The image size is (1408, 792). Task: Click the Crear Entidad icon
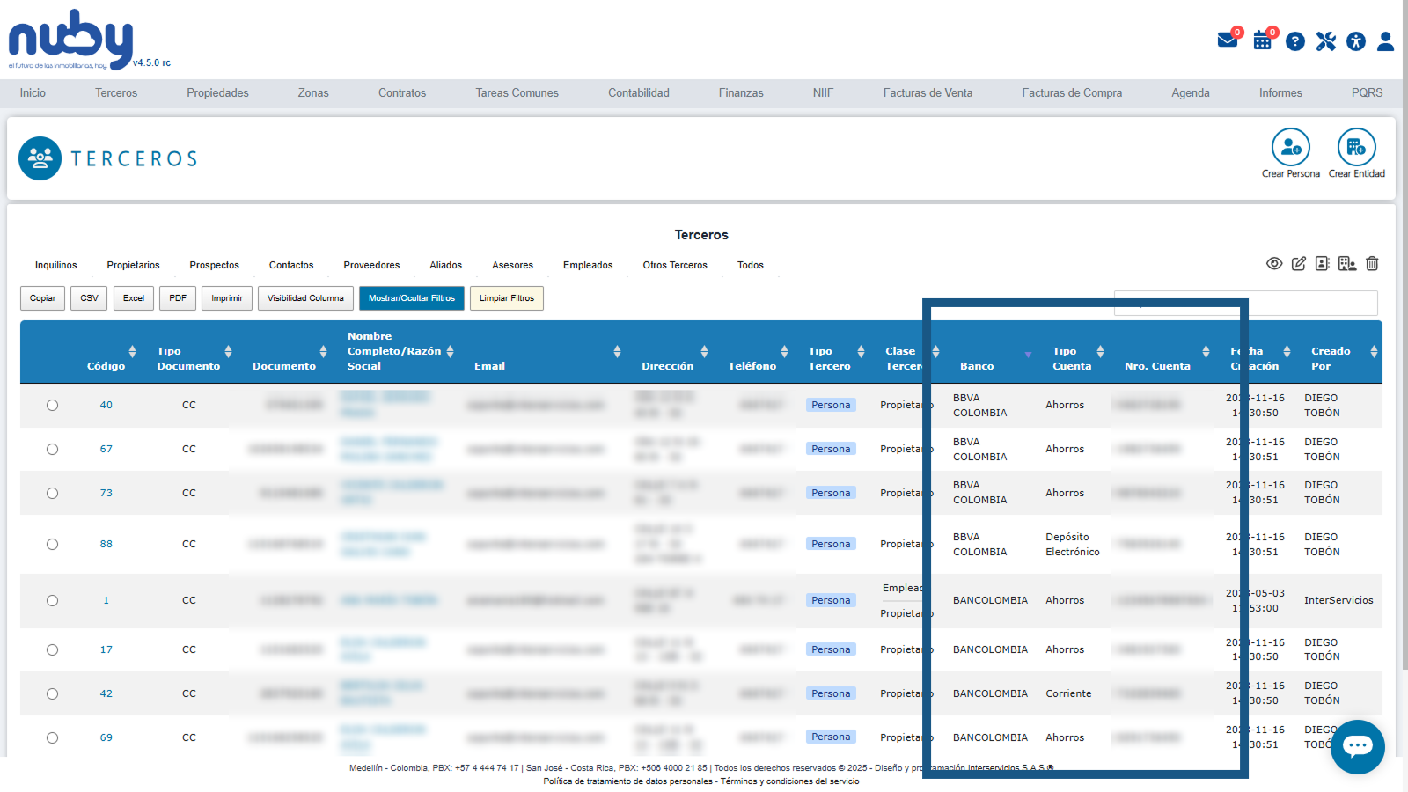tap(1357, 147)
